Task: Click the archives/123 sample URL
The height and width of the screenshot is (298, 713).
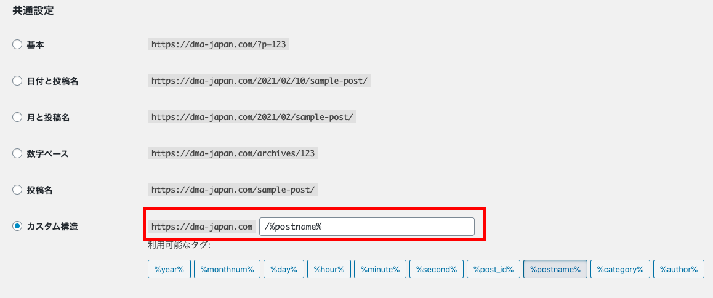Action: (233, 154)
